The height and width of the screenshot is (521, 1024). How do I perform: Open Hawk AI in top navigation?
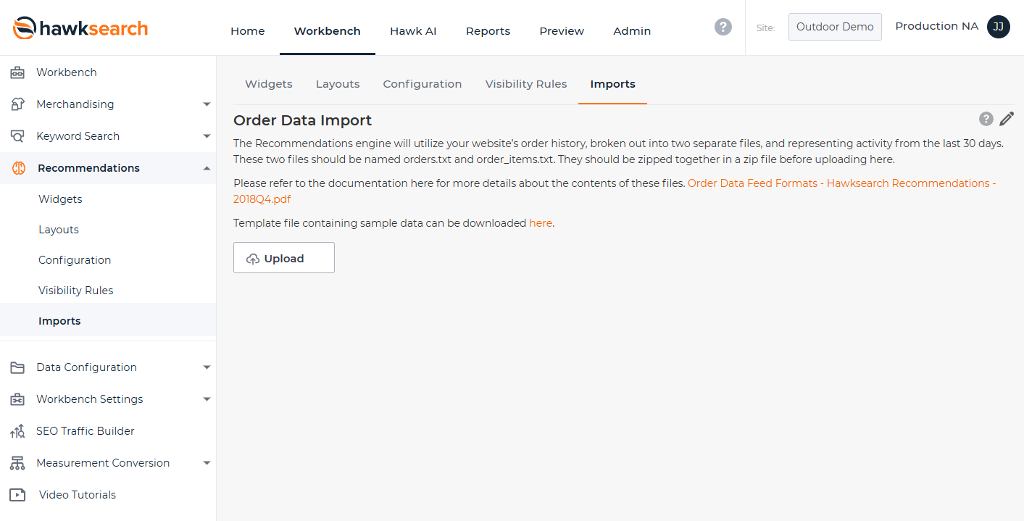pos(413,31)
